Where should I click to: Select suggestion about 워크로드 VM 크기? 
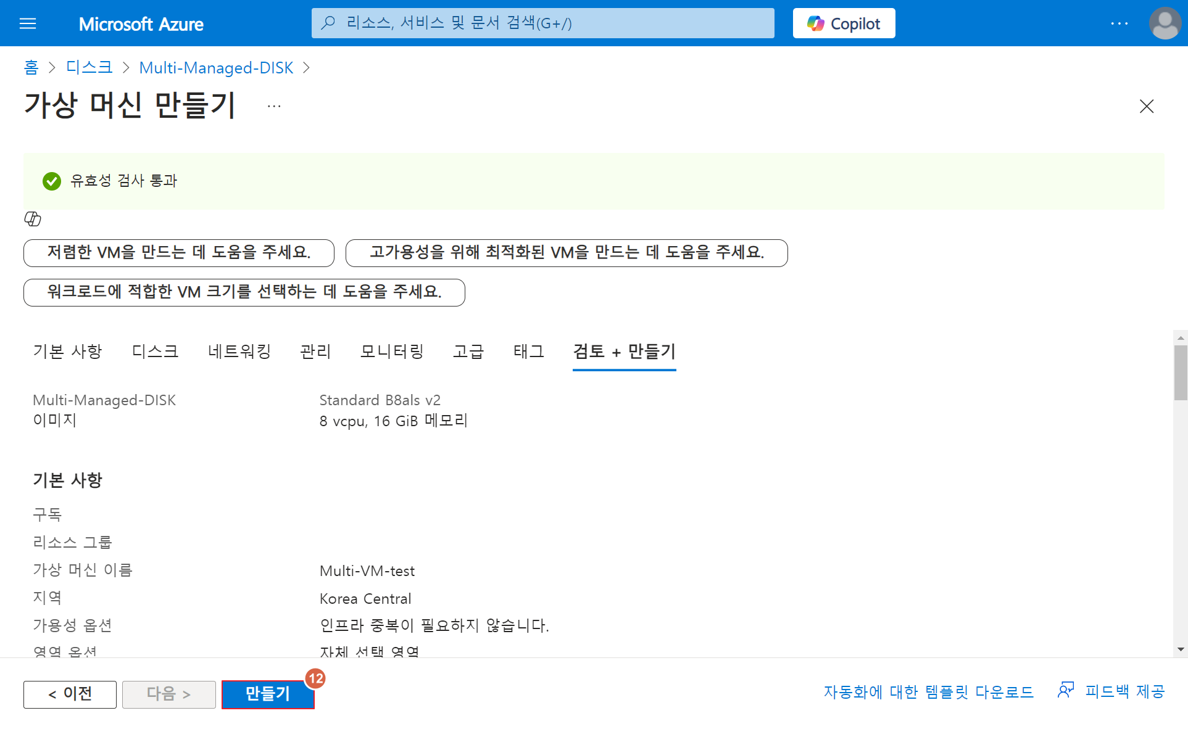(244, 292)
